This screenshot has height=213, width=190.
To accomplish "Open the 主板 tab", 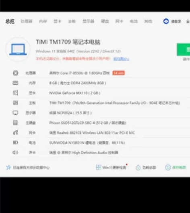I will (x=72, y=21).
